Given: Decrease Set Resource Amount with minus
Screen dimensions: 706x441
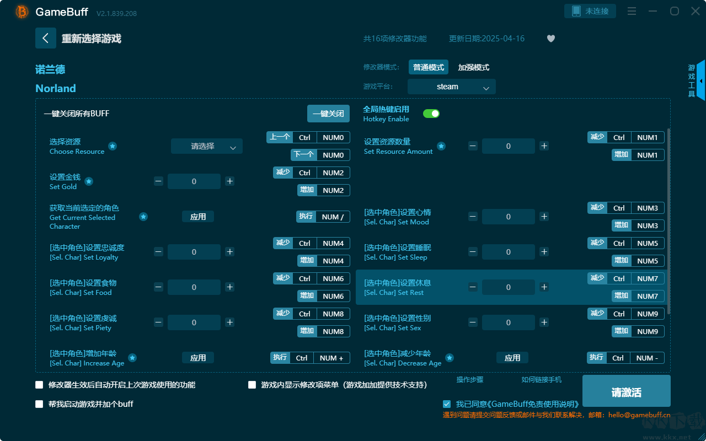Looking at the screenshot, I should click(473, 146).
